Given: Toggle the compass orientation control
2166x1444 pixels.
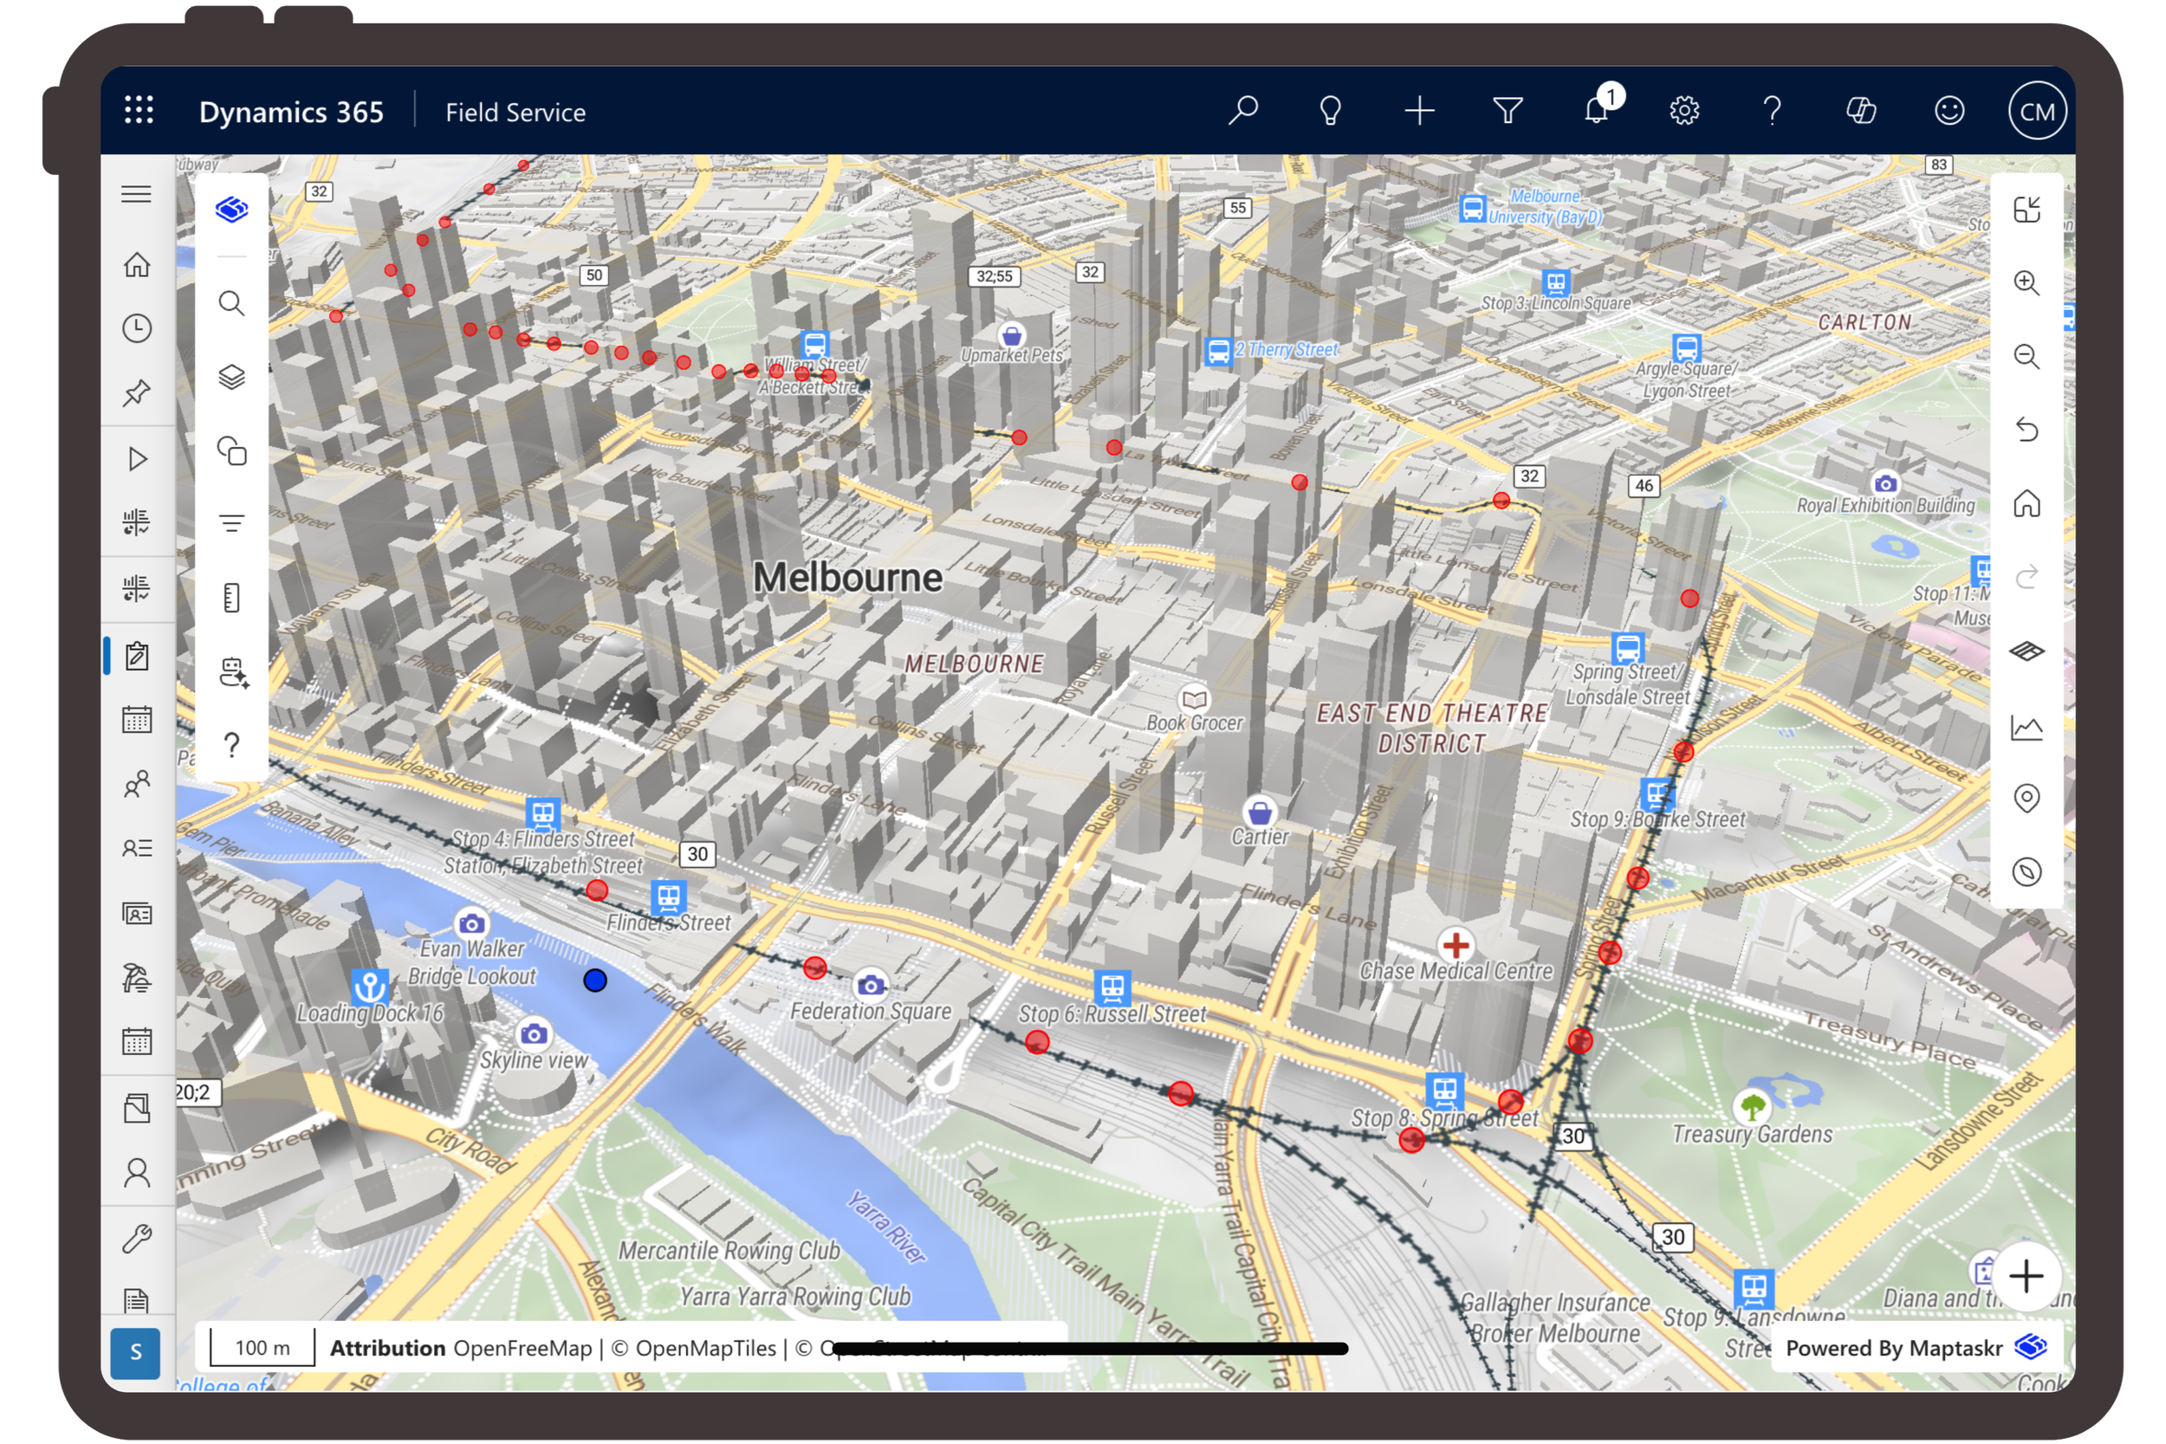Looking at the screenshot, I should click(2026, 872).
